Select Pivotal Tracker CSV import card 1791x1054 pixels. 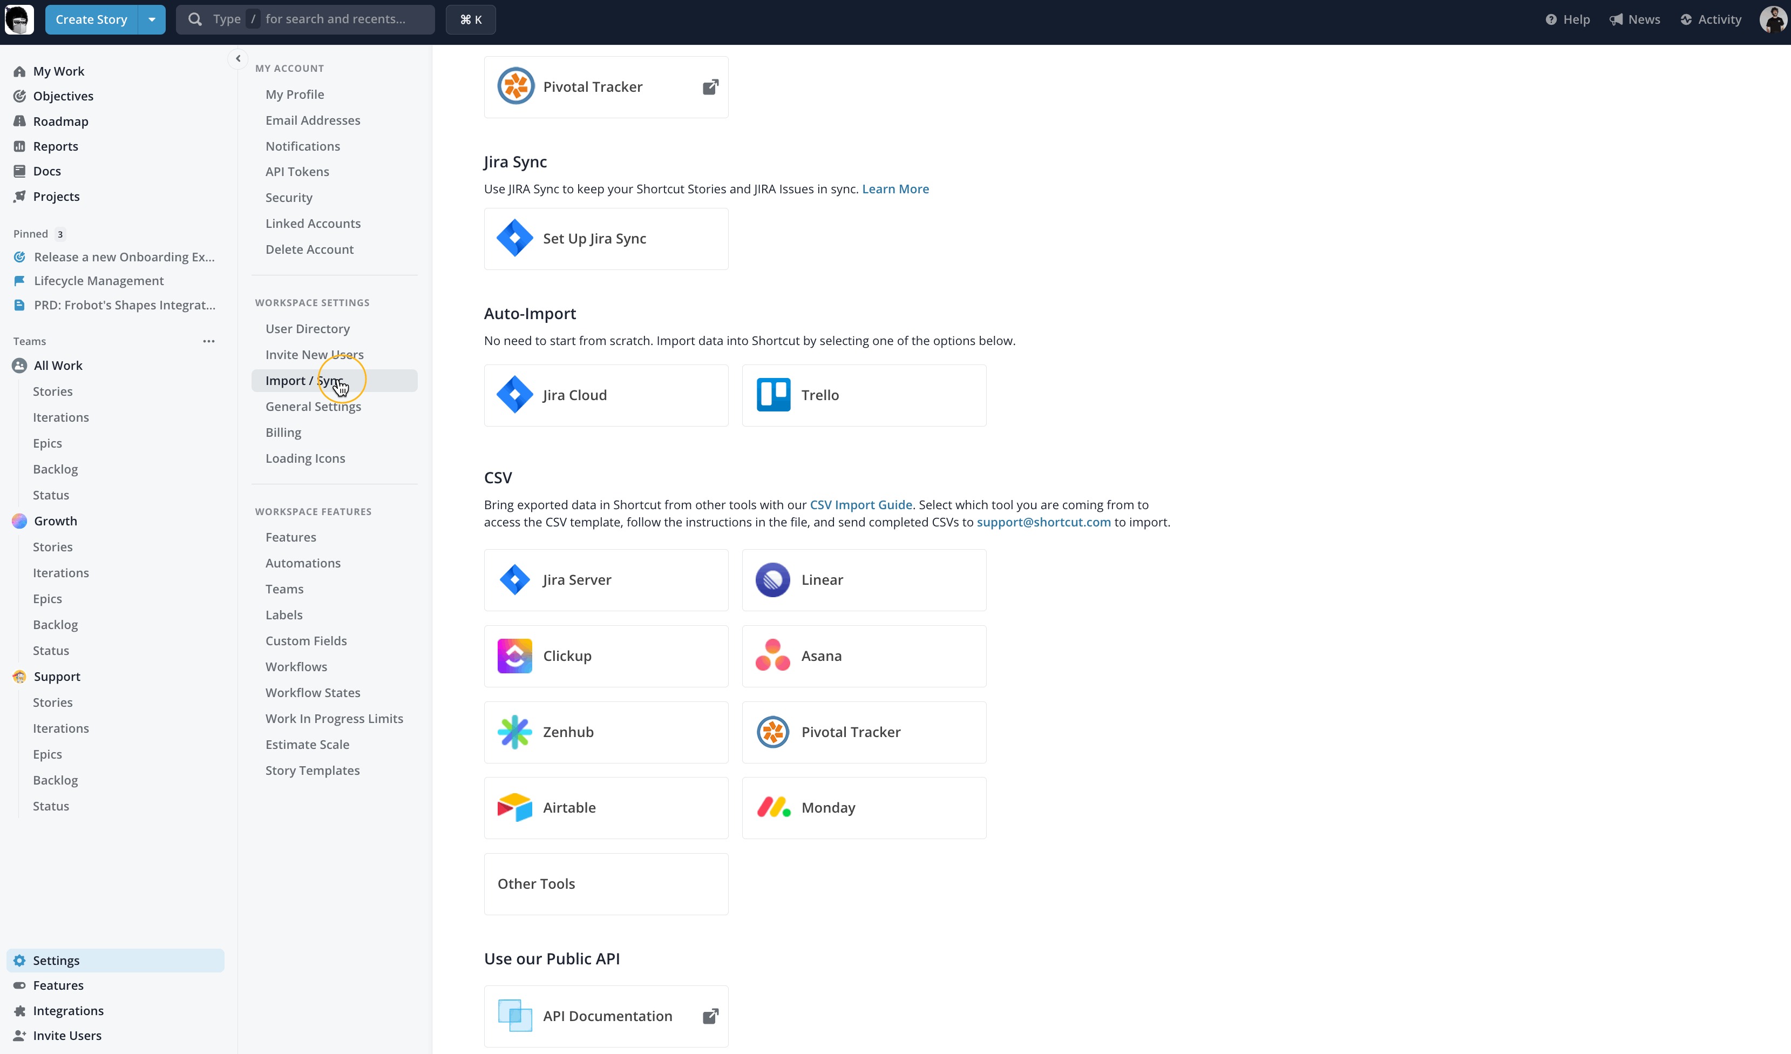[864, 733]
